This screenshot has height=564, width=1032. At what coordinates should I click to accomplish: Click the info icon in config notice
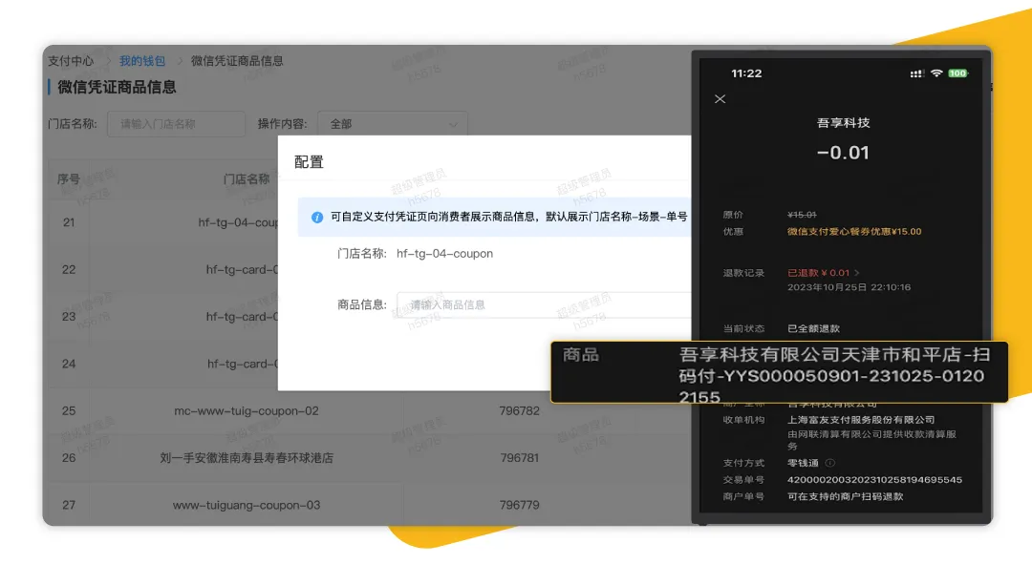pyautogui.click(x=317, y=217)
